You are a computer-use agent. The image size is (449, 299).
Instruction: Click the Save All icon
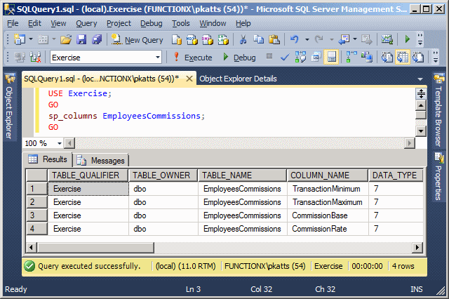tap(97, 39)
